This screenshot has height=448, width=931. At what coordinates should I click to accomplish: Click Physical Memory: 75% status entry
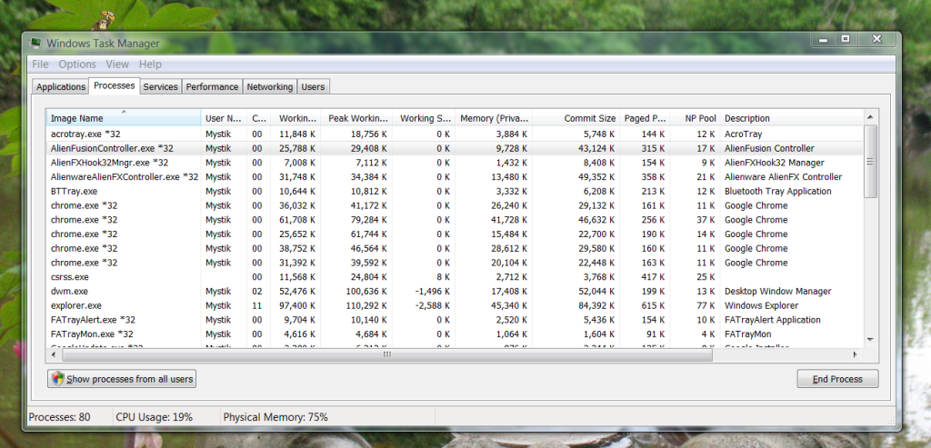[x=275, y=417]
